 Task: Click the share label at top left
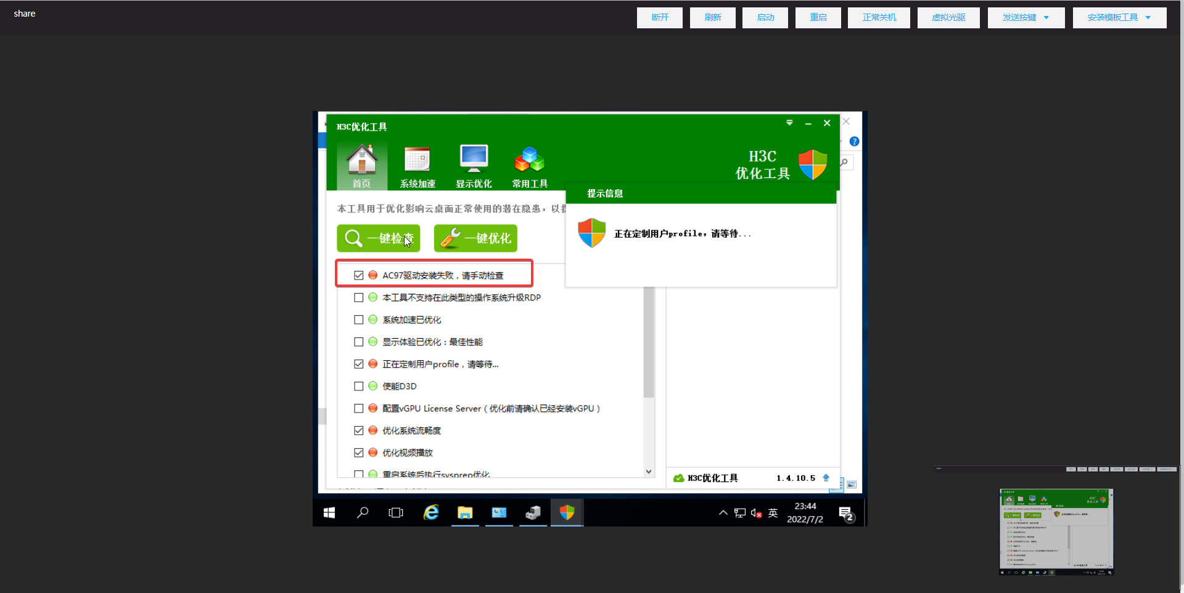click(25, 14)
